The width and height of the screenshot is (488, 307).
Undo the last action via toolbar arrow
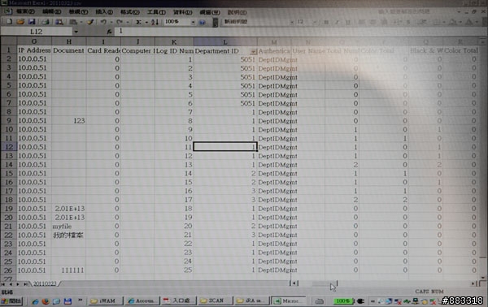[x=103, y=22]
